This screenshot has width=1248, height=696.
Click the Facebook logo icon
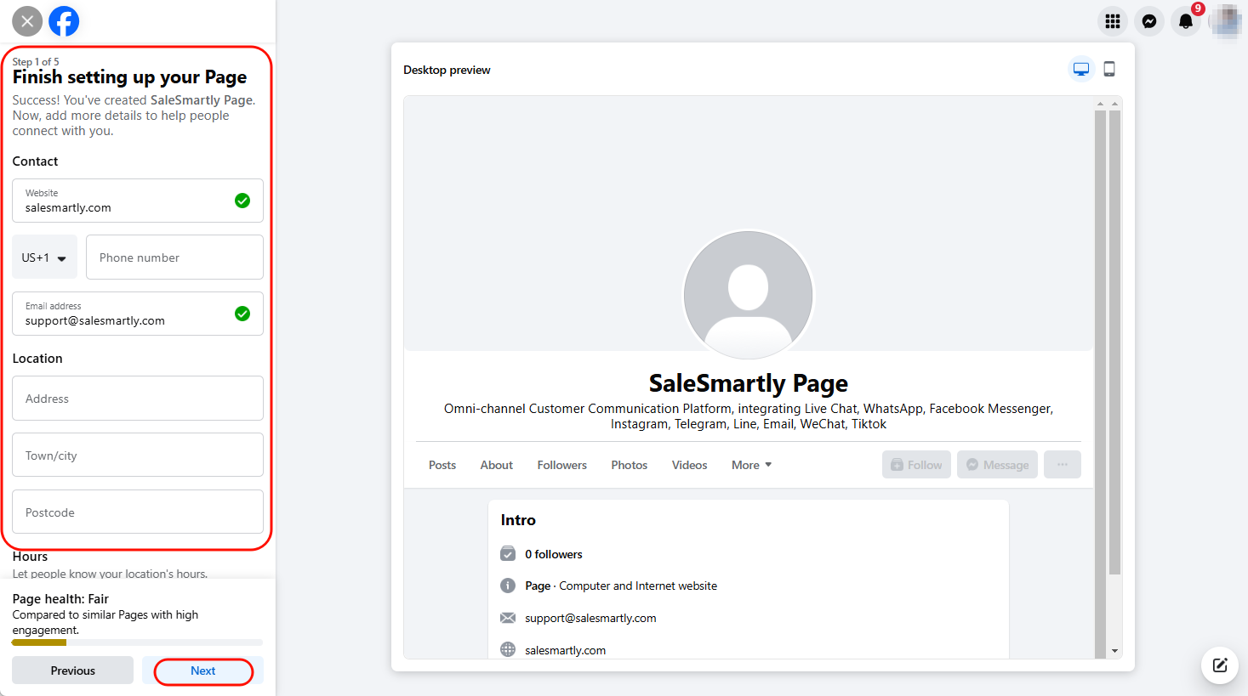point(64,21)
